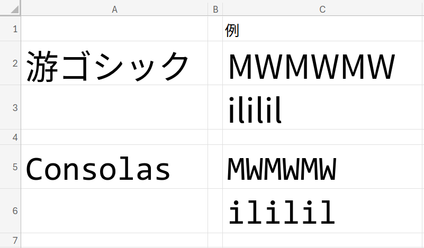Click the row 5 header
424x248 pixels.
(11, 167)
